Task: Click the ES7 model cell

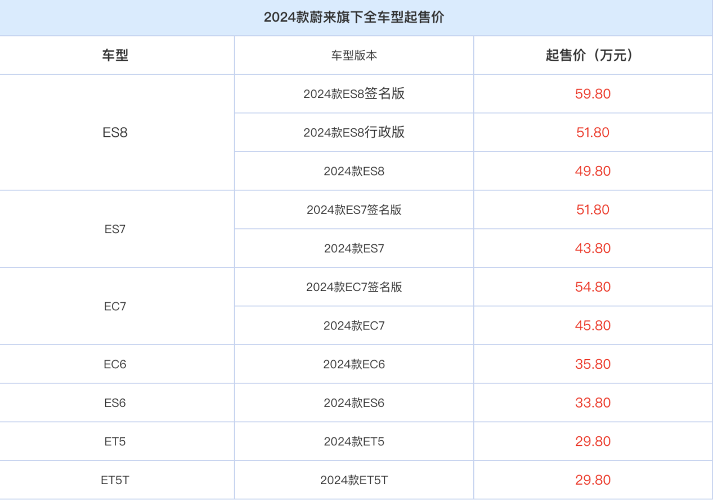Action: click(x=116, y=229)
